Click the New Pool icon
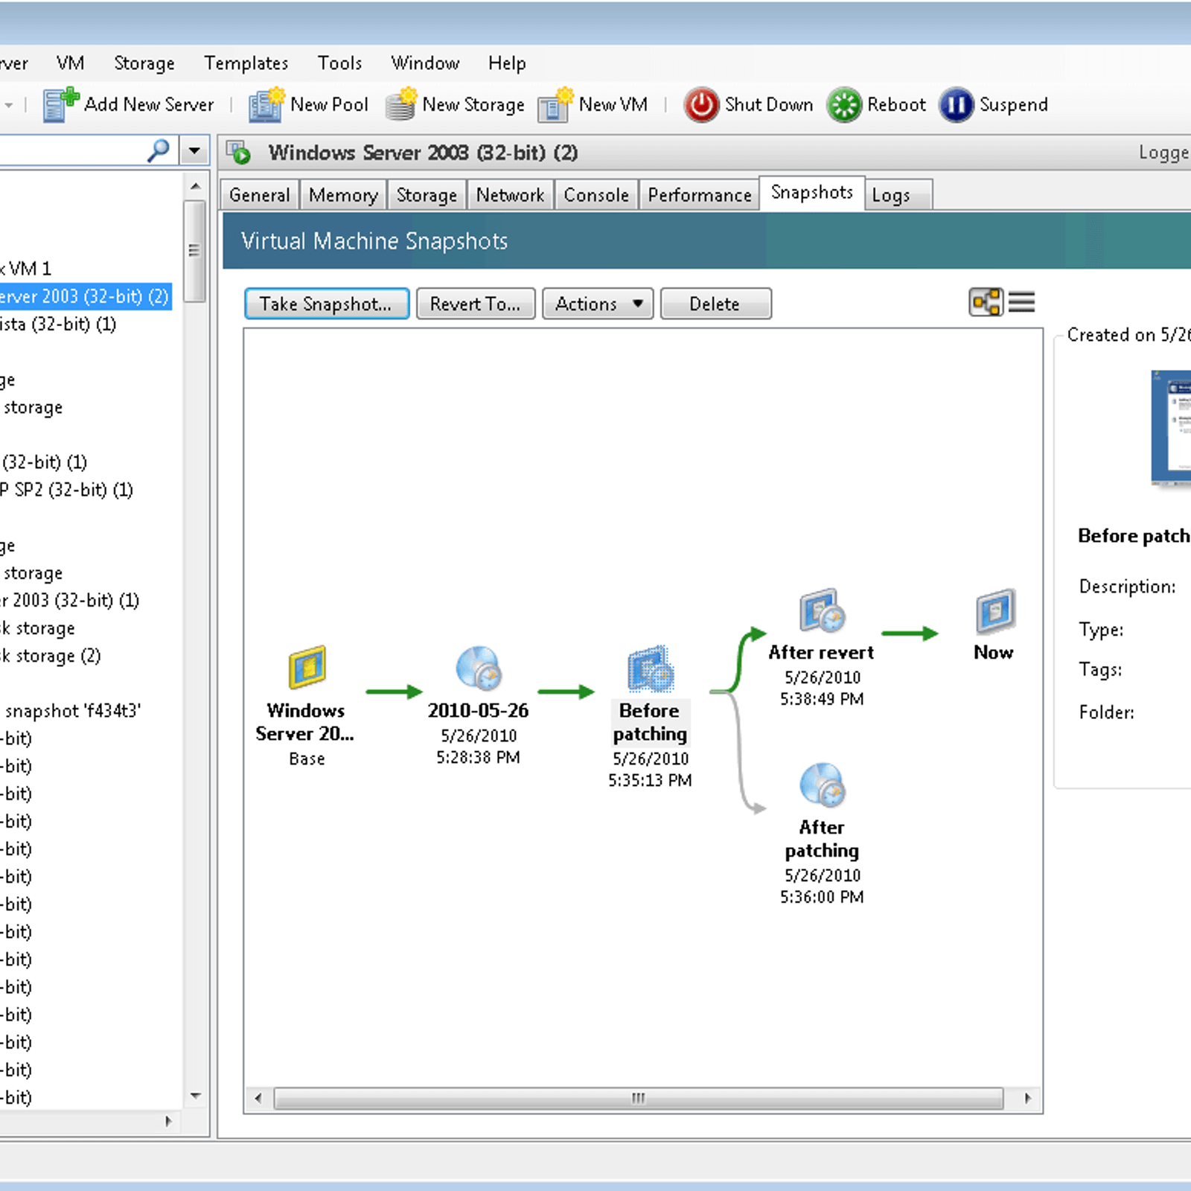Screen dimensions: 1191x1191 (266, 104)
